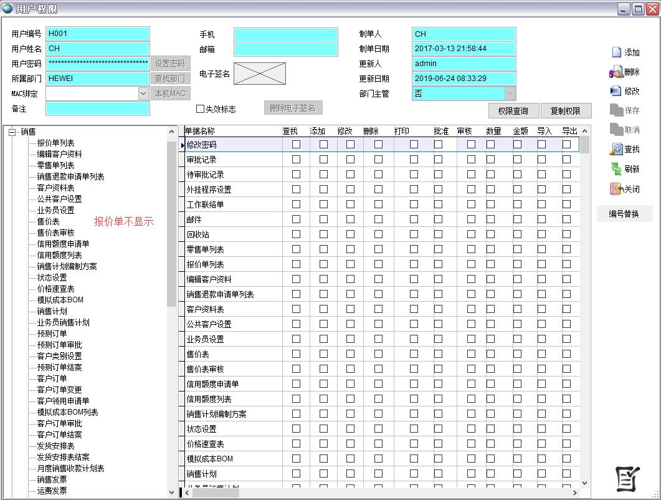Click the 修改 (Modify) toolbar icon
The height and width of the screenshot is (500, 661).
pyautogui.click(x=616, y=92)
